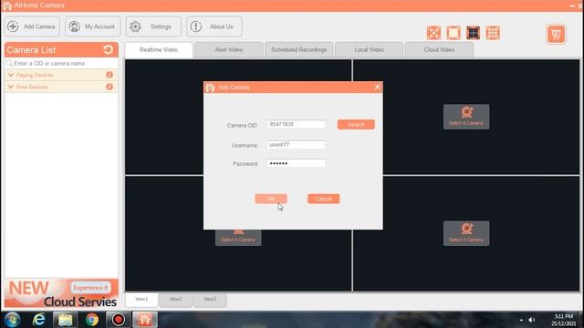Image resolution: width=584 pixels, height=328 pixels.
Task: Refresh the Camera List
Action: click(x=109, y=49)
